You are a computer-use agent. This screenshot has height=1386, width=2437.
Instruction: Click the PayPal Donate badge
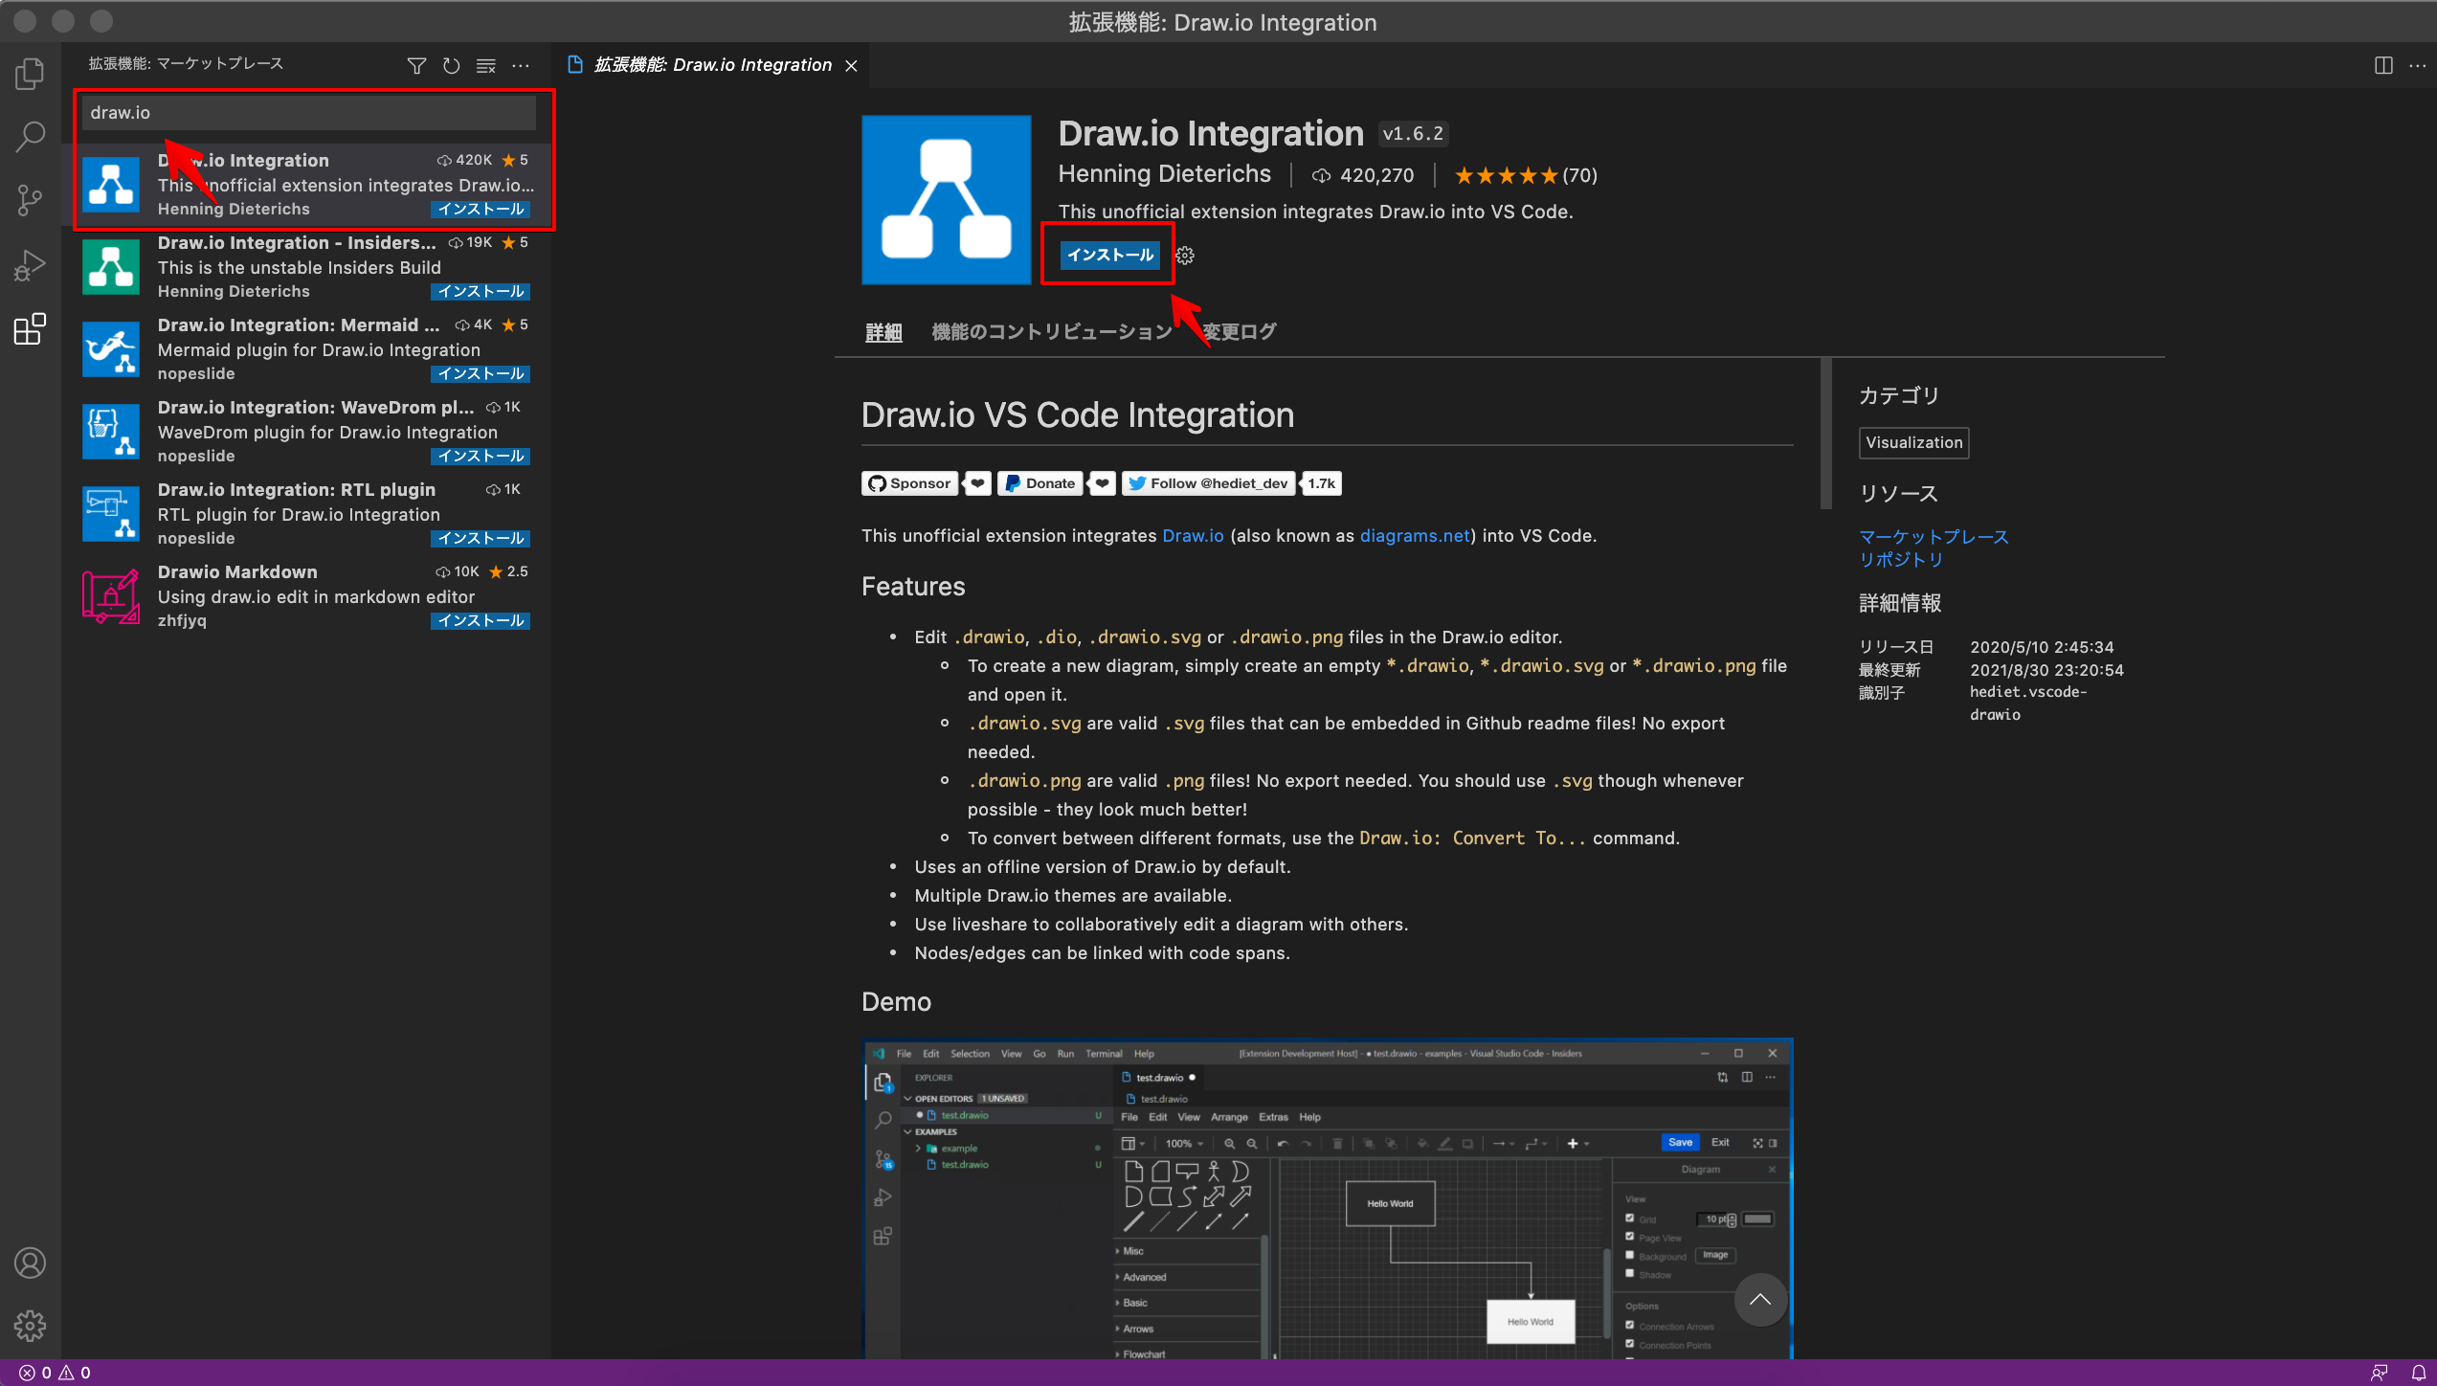[x=1040, y=483]
